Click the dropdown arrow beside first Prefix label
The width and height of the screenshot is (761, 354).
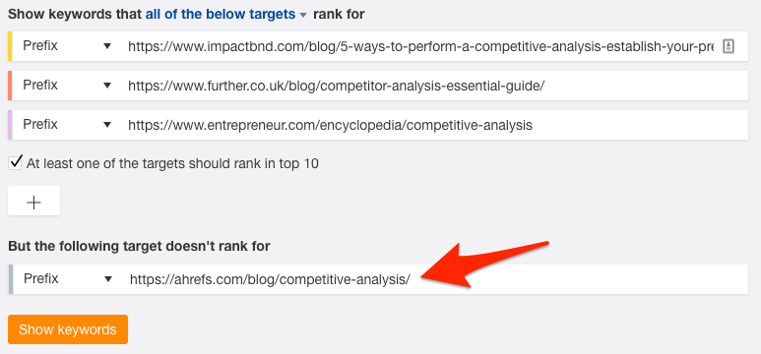coord(107,46)
